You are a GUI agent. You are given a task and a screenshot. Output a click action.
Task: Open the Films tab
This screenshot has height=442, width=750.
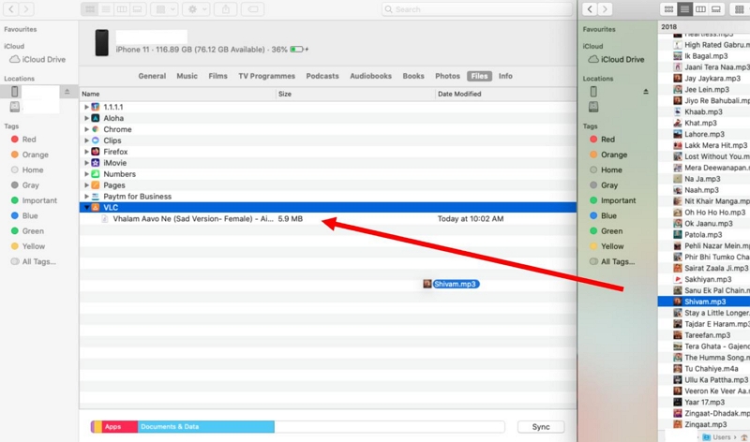pyautogui.click(x=218, y=76)
